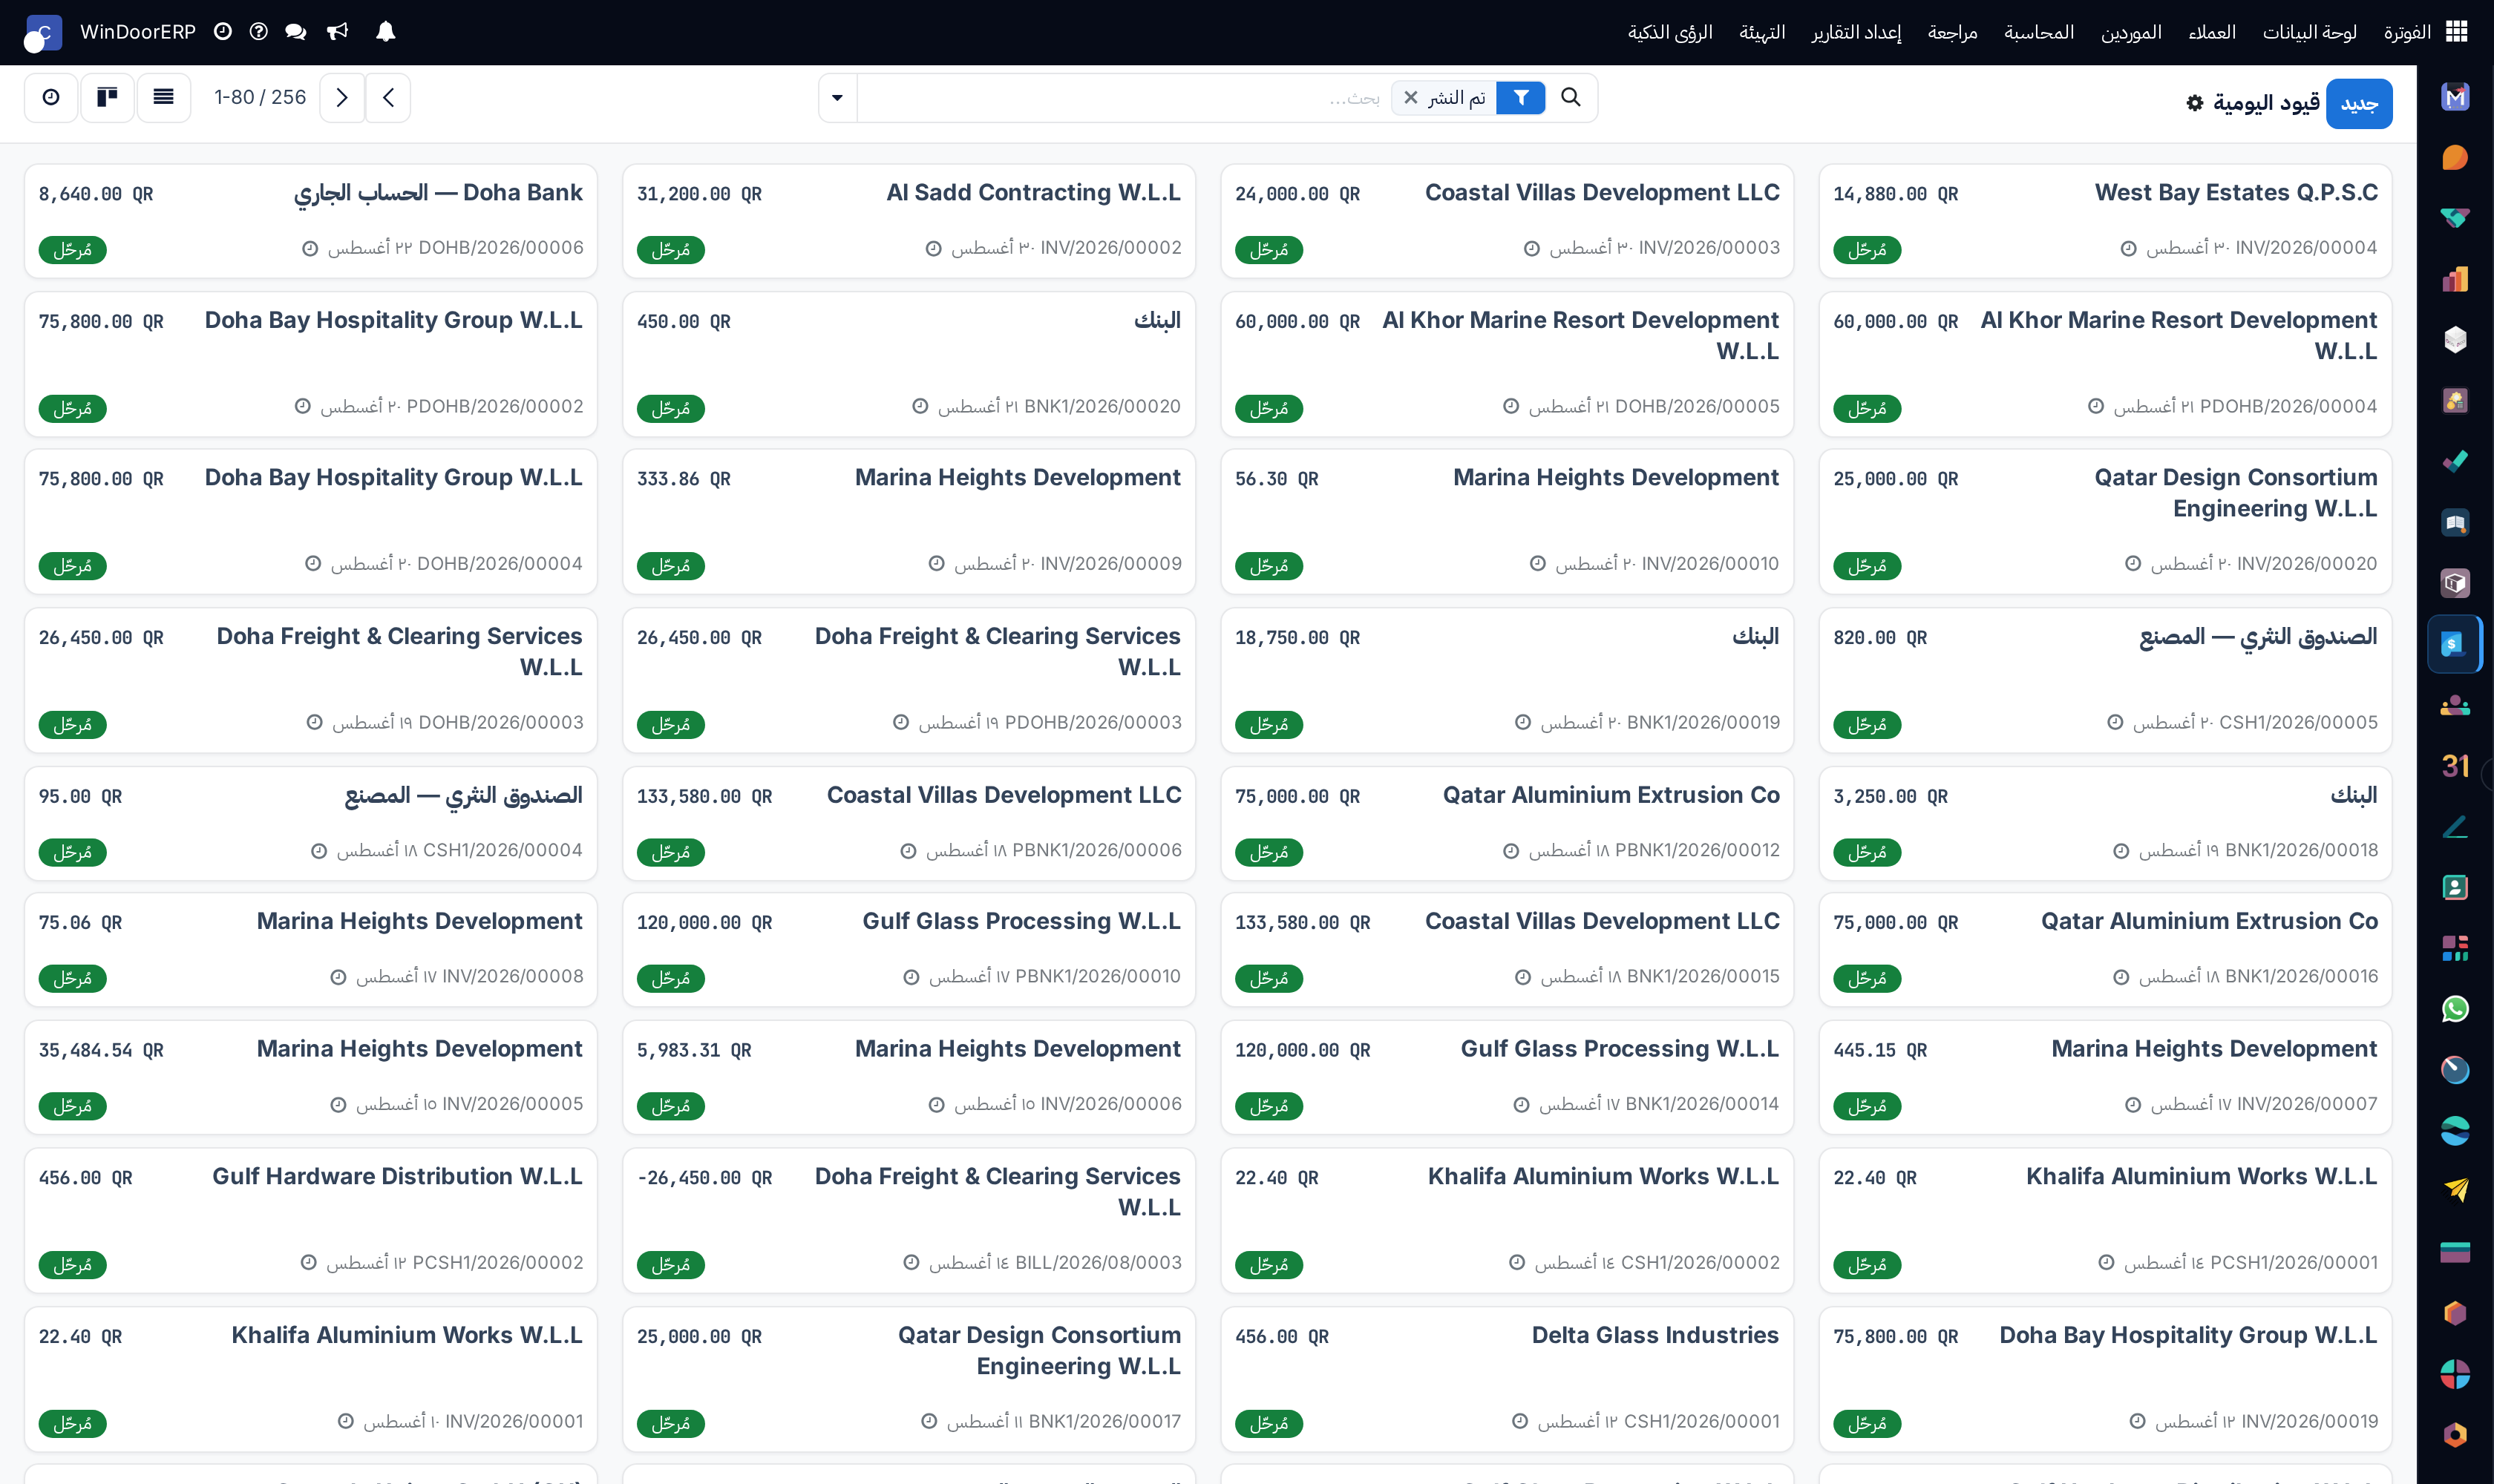
Task: Open the chat conversations icon
Action: (x=295, y=32)
